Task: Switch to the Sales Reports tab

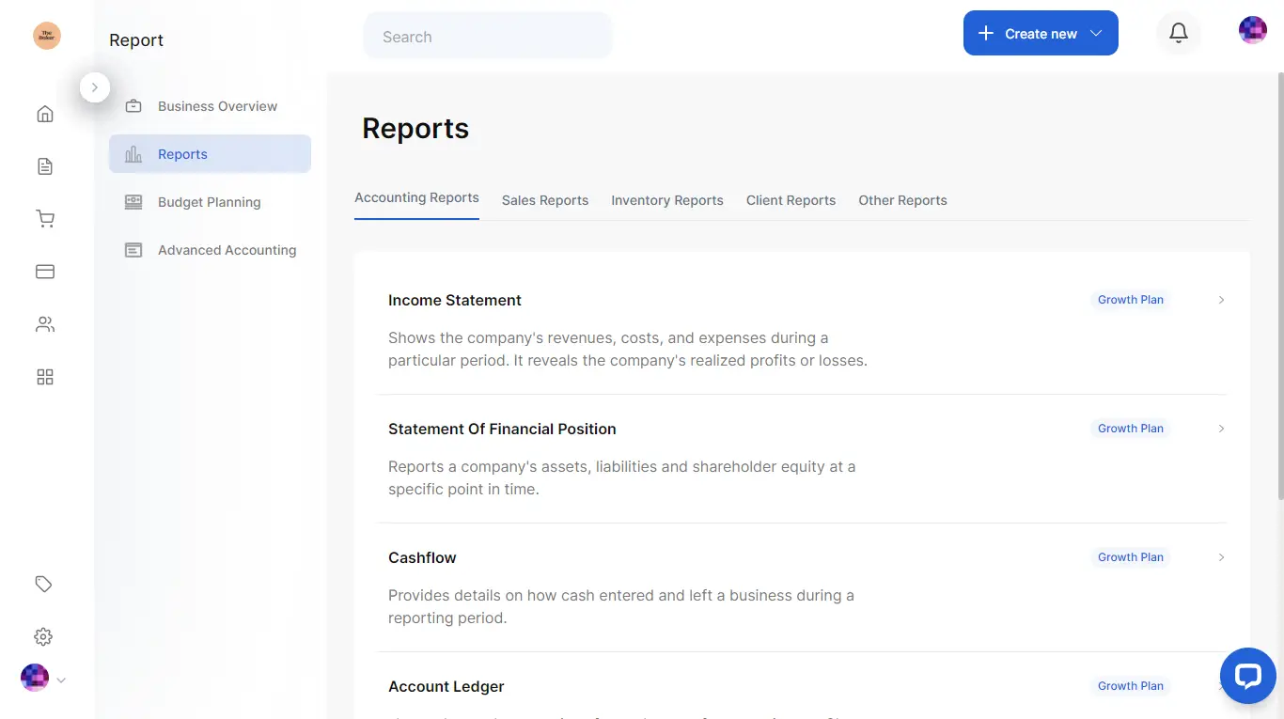Action: pos(545,200)
